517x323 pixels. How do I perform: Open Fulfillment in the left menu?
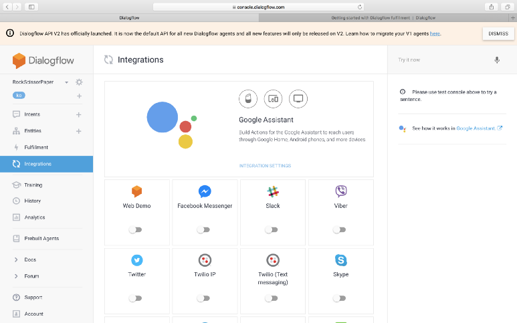coord(36,147)
